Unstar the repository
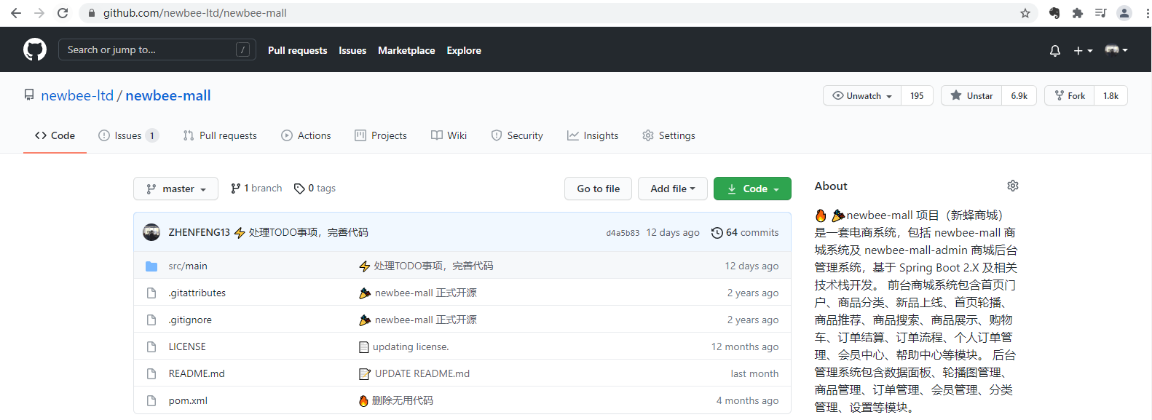Screen dimensions: 1152x420 [x=971, y=95]
